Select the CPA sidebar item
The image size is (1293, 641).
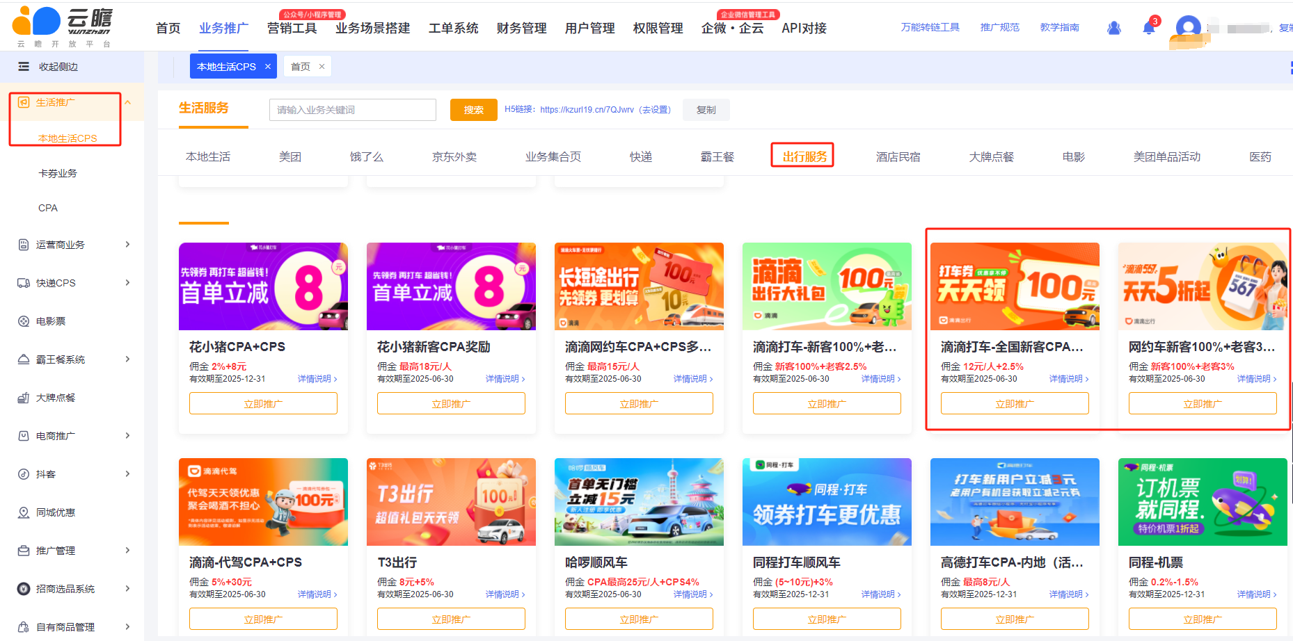tap(48, 208)
